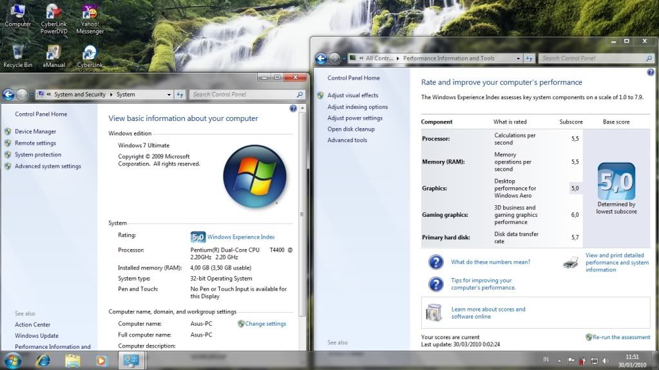The width and height of the screenshot is (659, 370).
Task: Open CyberLink PowerDVD desktop icon
Action: pyautogui.click(x=53, y=19)
